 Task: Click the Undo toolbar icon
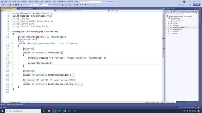21,5
